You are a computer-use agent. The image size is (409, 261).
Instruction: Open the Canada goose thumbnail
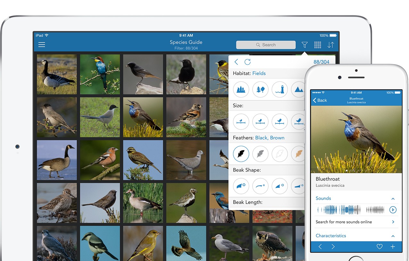pyautogui.click(x=57, y=160)
